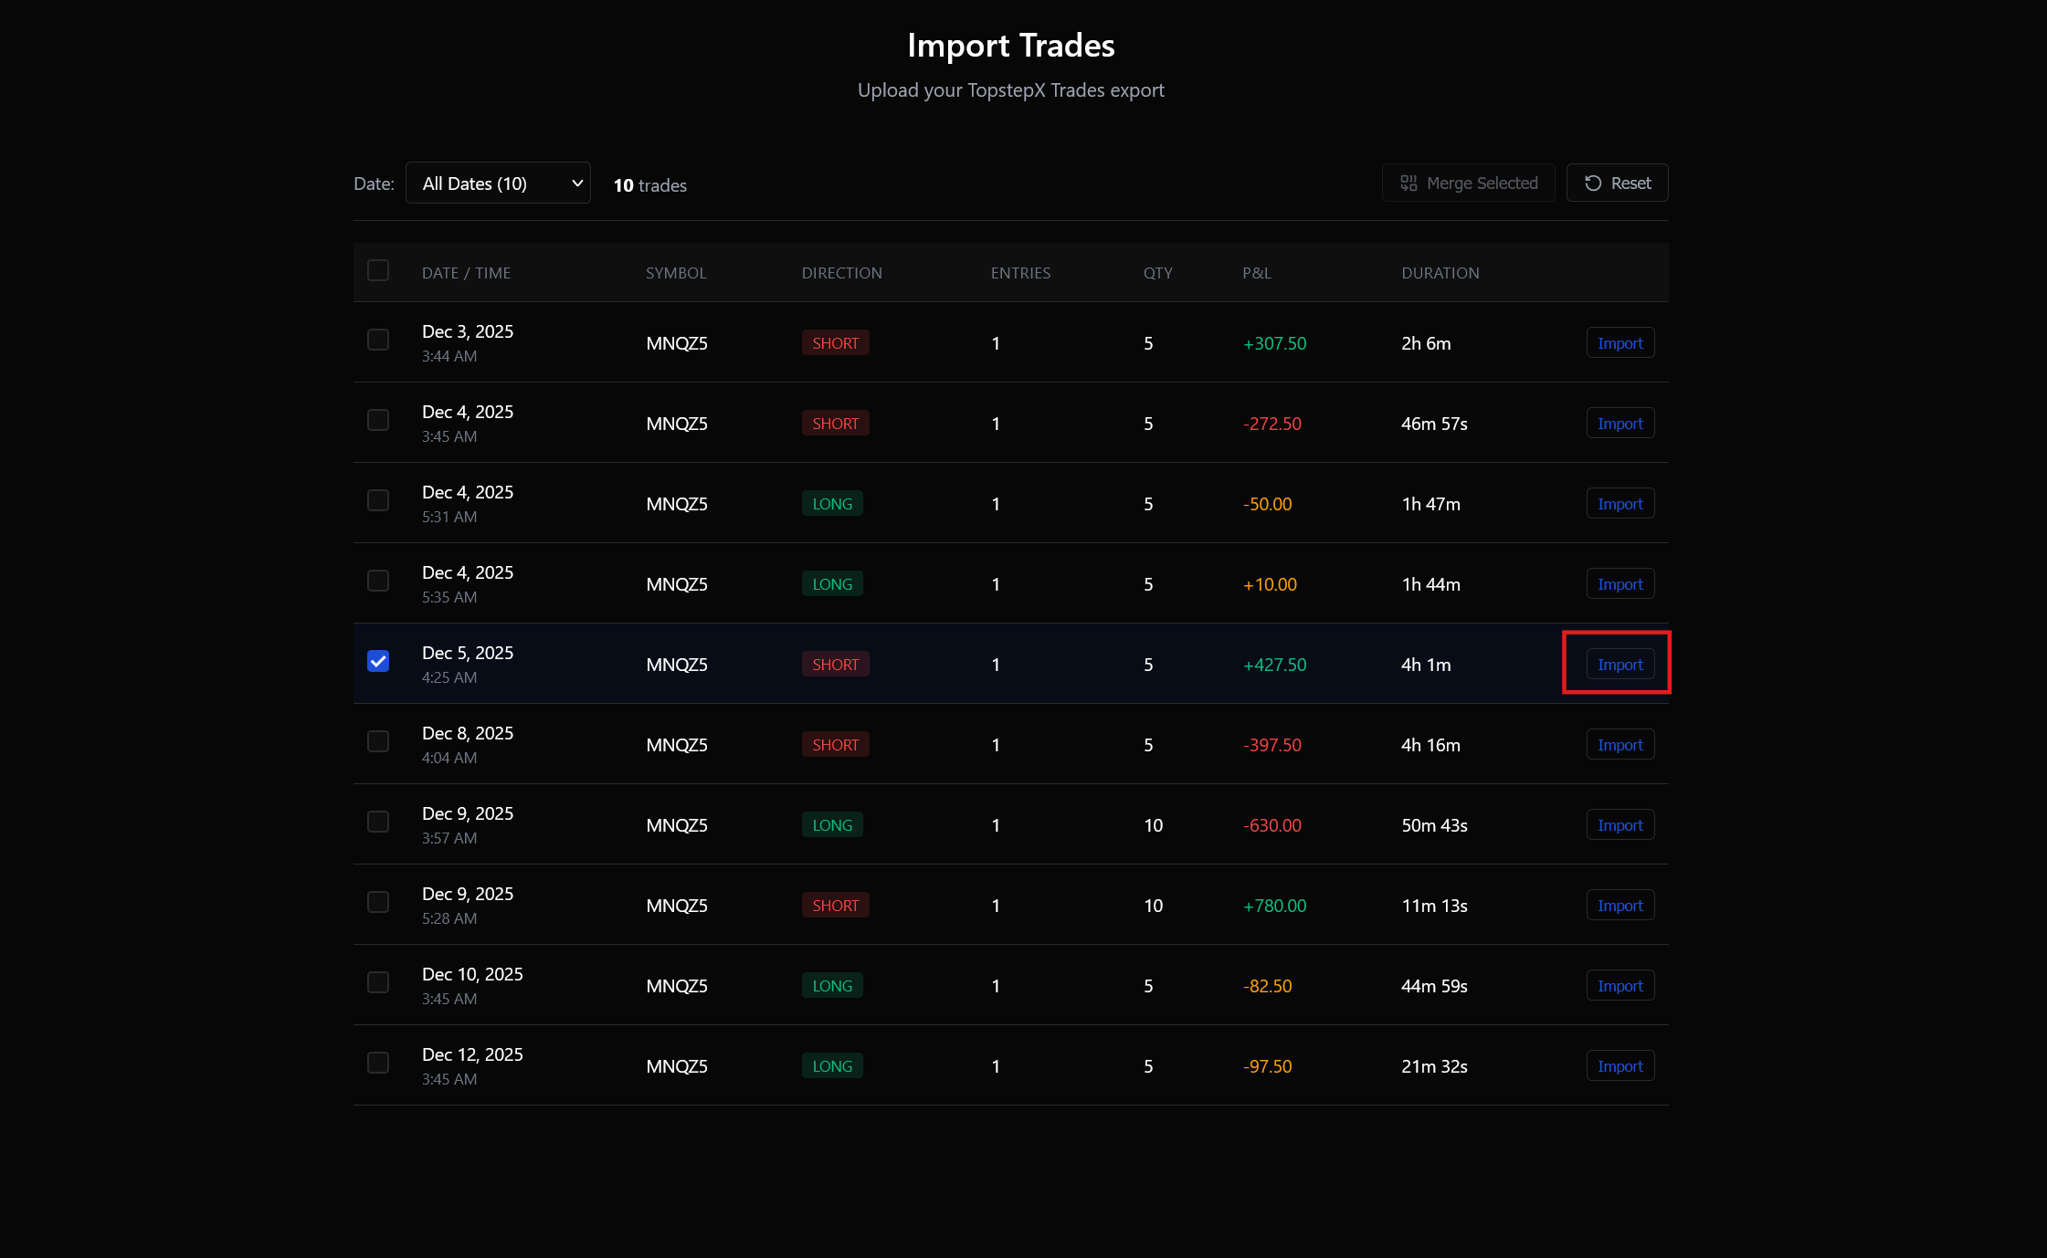Toggle the select-all checkbox in the table header
Viewport: 2047px width, 1258px height.
click(x=378, y=270)
